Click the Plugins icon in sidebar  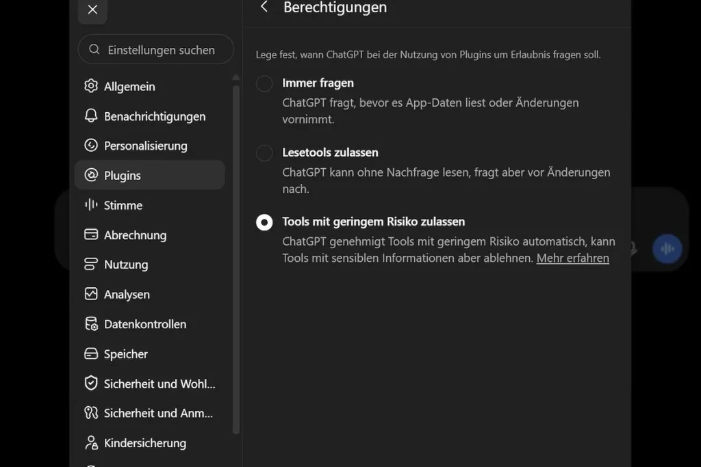click(91, 175)
